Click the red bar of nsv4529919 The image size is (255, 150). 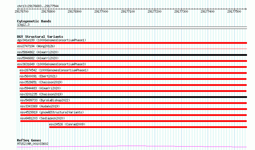coord(133,115)
